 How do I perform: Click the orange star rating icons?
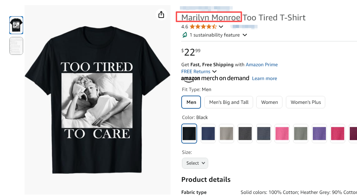click(203, 27)
